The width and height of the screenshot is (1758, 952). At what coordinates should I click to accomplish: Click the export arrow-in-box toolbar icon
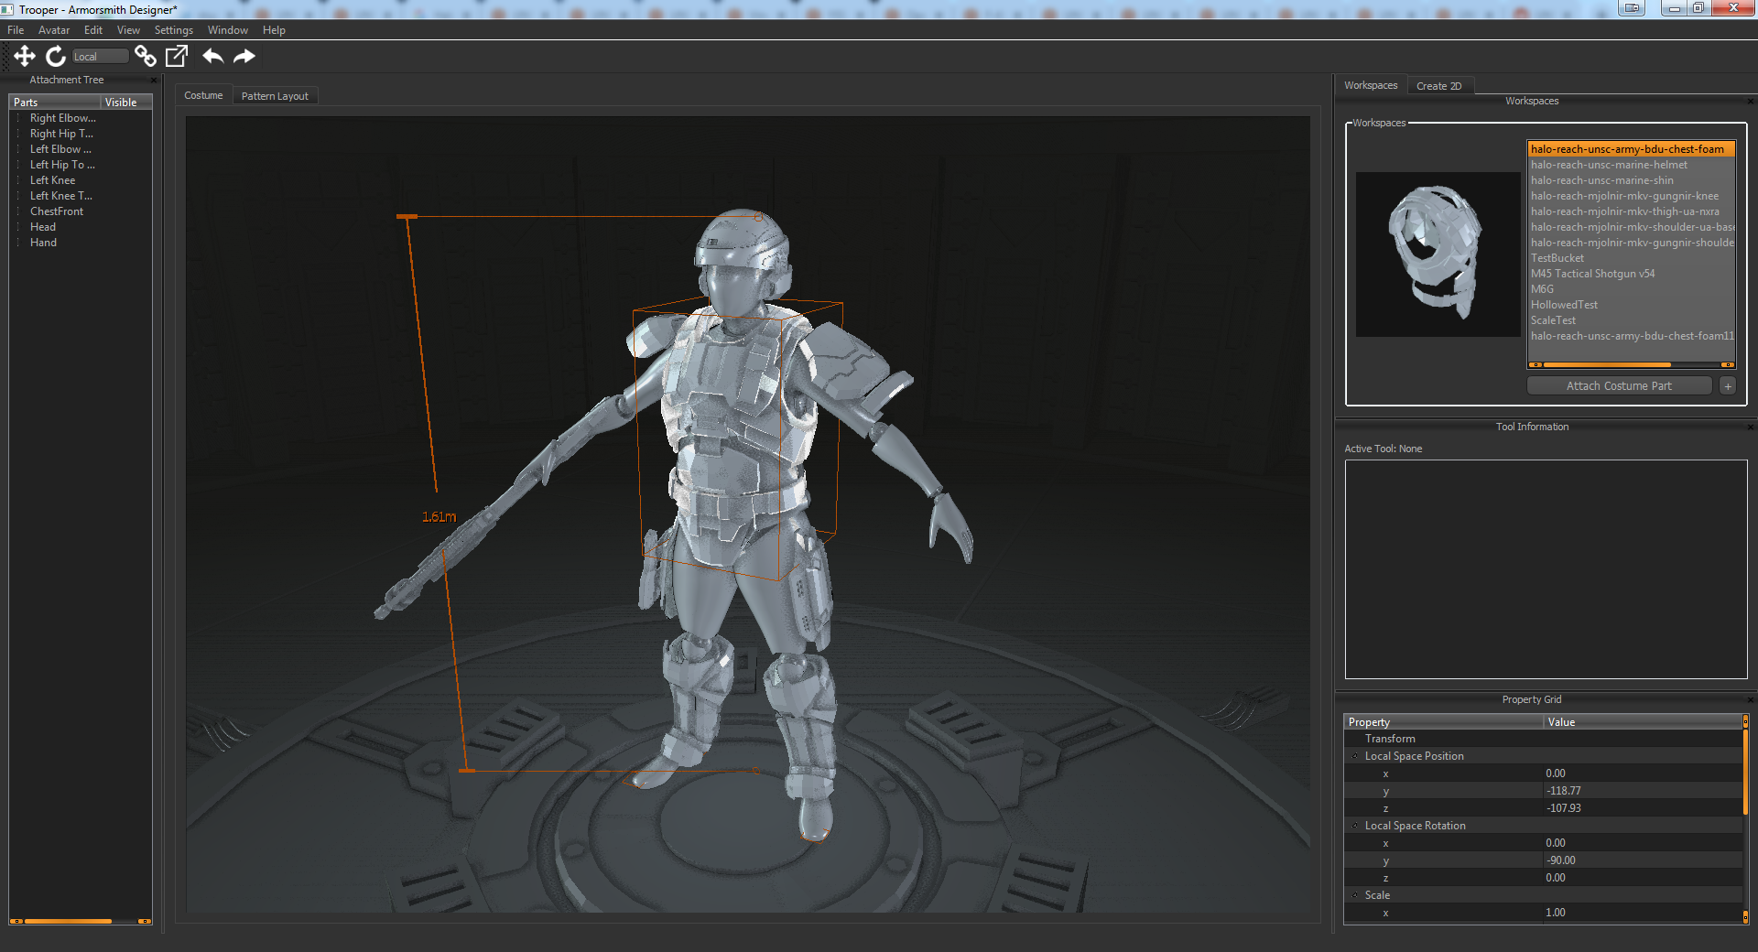pyautogui.click(x=177, y=57)
